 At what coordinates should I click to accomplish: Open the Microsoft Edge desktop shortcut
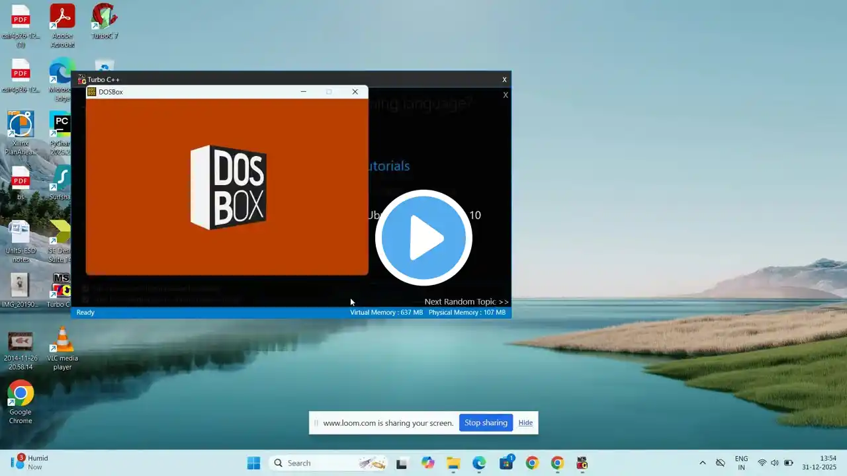(61, 80)
